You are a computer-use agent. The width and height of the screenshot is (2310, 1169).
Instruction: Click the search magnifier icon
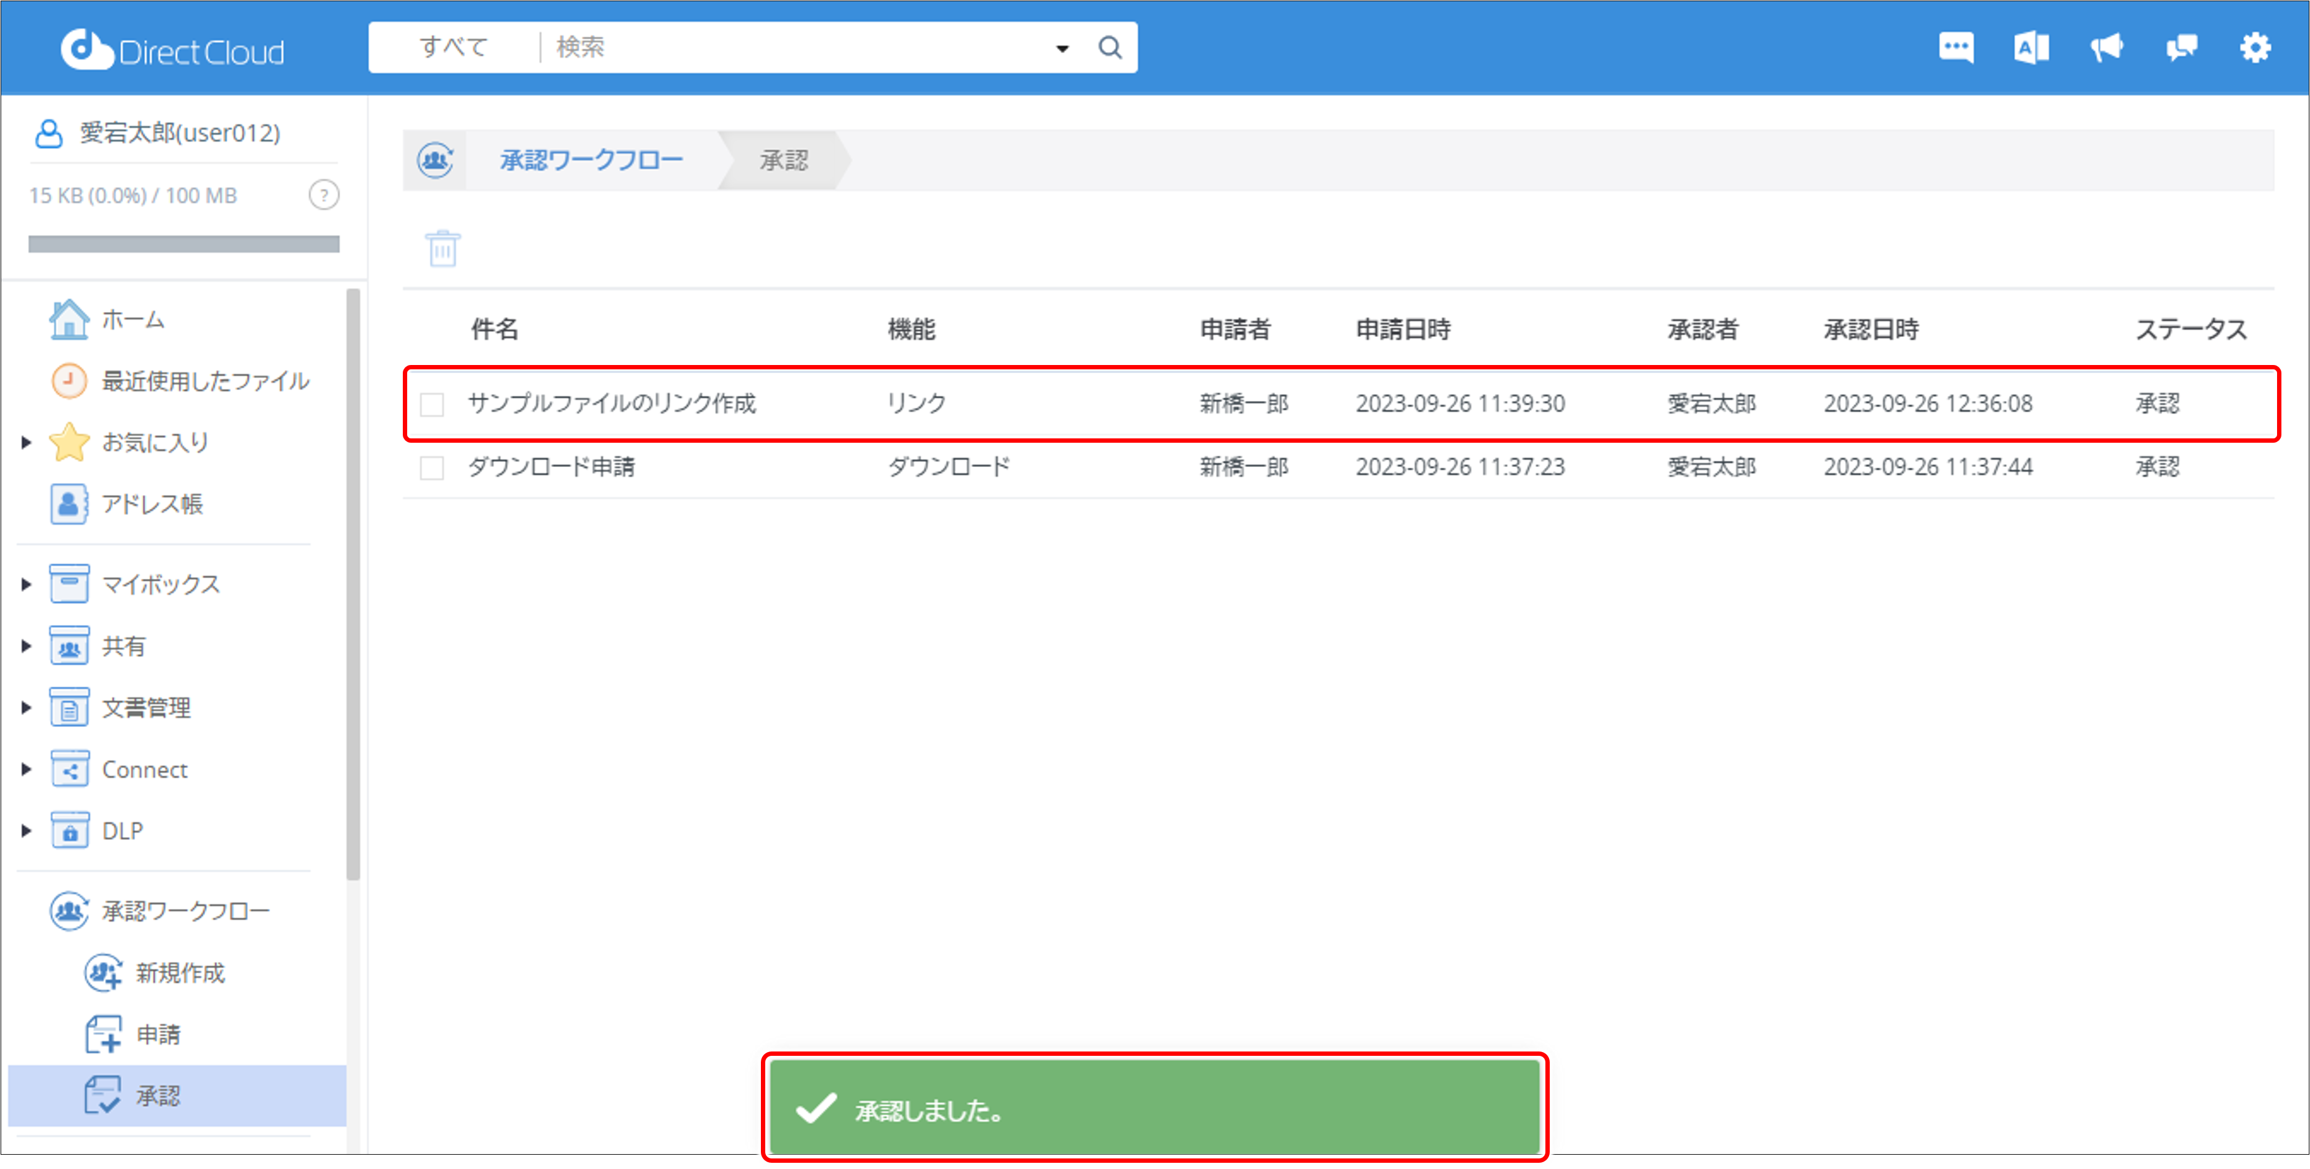coord(1109,47)
